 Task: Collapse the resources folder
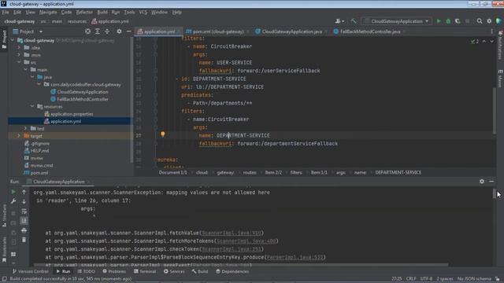[x=32, y=106]
